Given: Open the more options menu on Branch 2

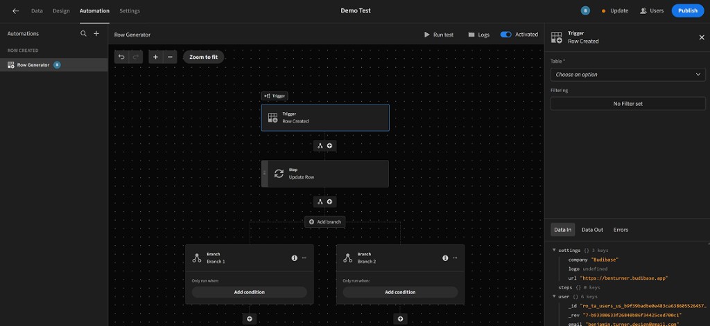Looking at the screenshot, I should point(455,257).
